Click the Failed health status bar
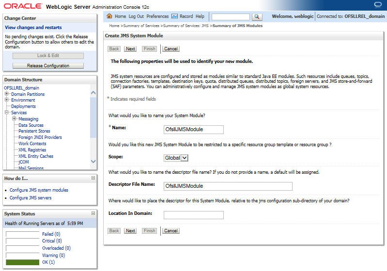The width and height of the screenshot is (387, 271). click(22, 234)
